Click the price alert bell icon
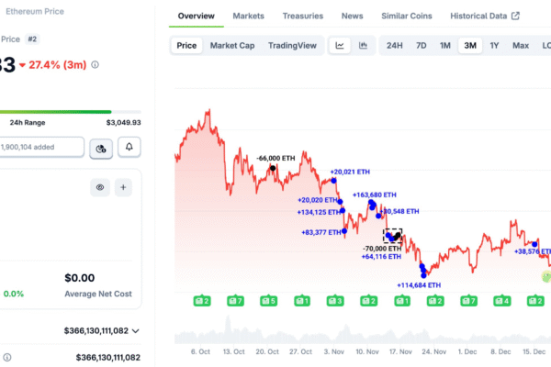Screen dimensions: 551x367 (129, 147)
